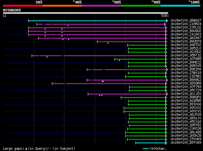Viewport: 203px width, 151px height.
Task: Click the yellow gap marker under UniRef100_C1MMZ4 bar
Action: point(68,25)
